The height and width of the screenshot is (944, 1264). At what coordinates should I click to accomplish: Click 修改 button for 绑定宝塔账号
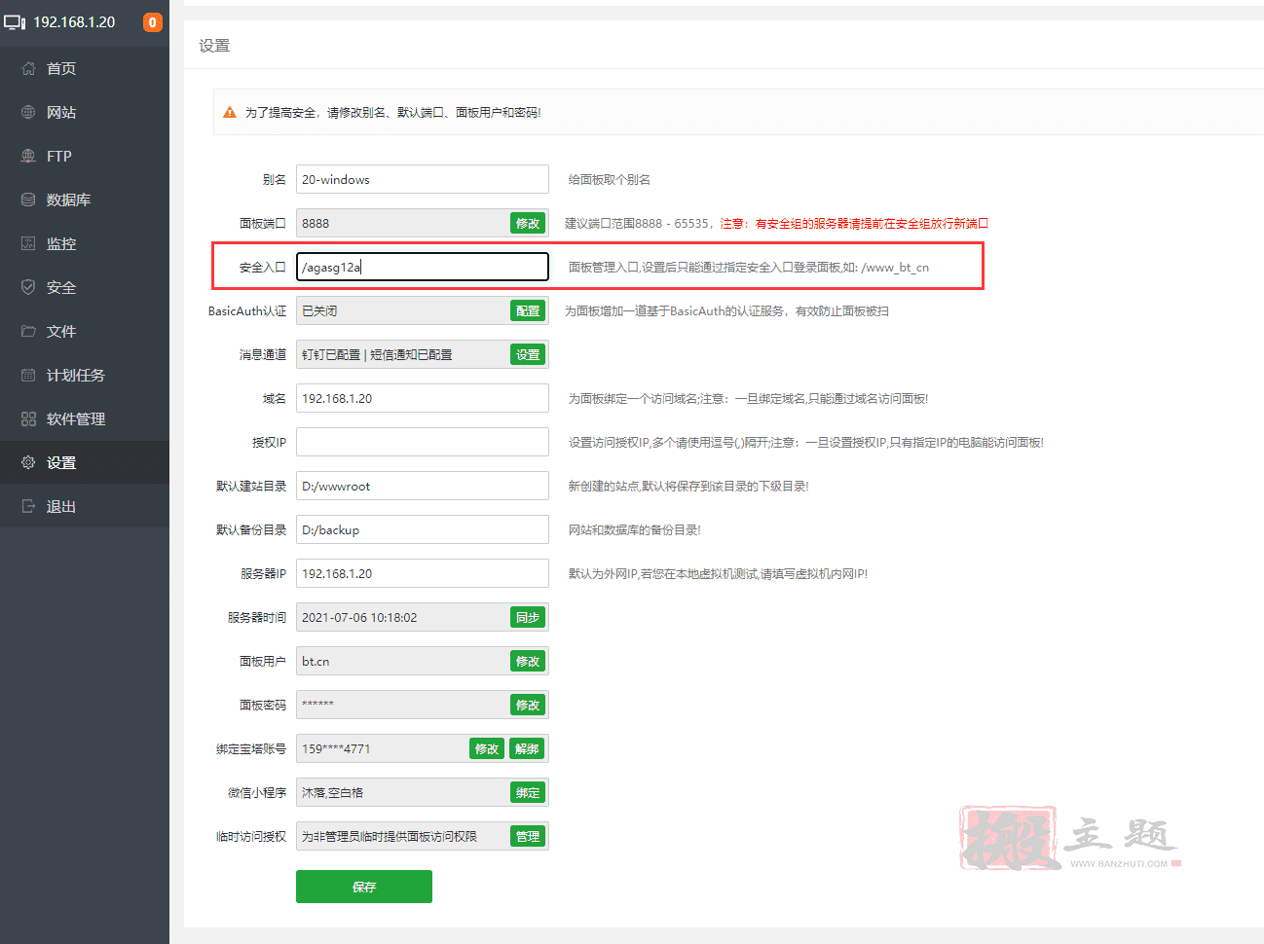click(x=487, y=748)
